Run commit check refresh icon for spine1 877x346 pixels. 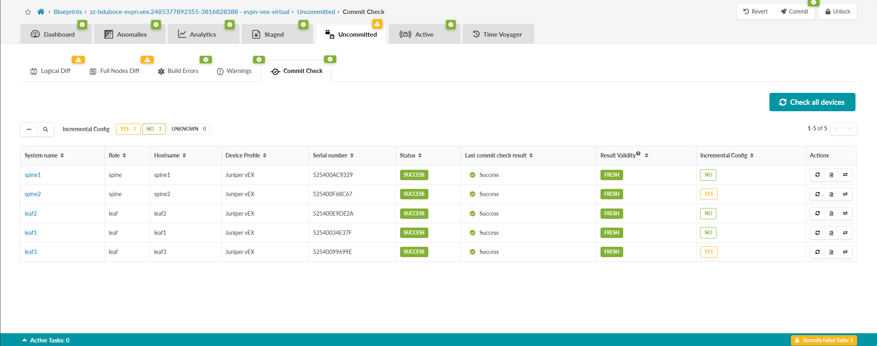tap(817, 175)
